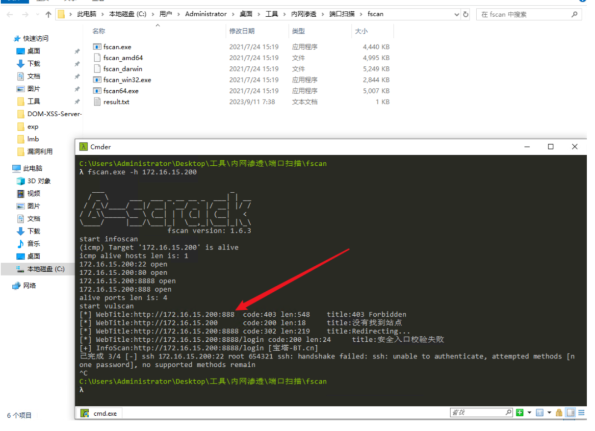Sort files by the 大小 column

point(361,31)
